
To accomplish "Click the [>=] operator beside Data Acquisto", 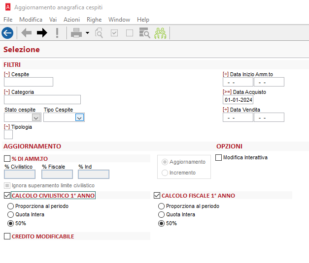I will 227,92.
